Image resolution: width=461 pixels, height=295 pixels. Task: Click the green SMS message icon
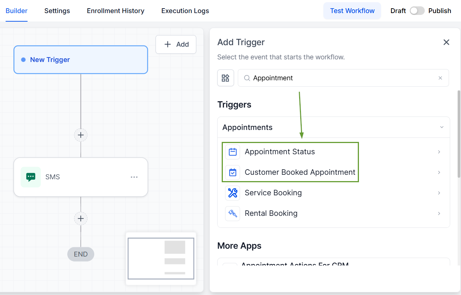[x=31, y=177]
